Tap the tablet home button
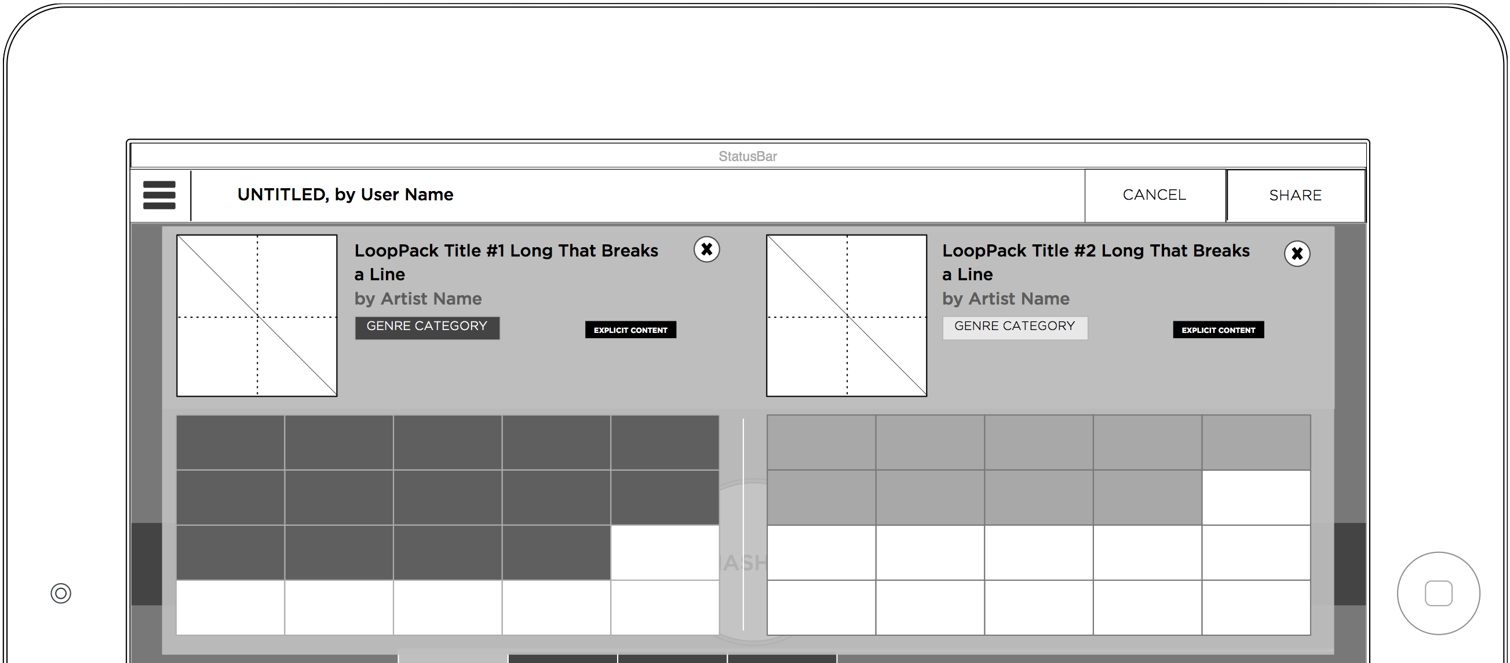 coord(1439,594)
